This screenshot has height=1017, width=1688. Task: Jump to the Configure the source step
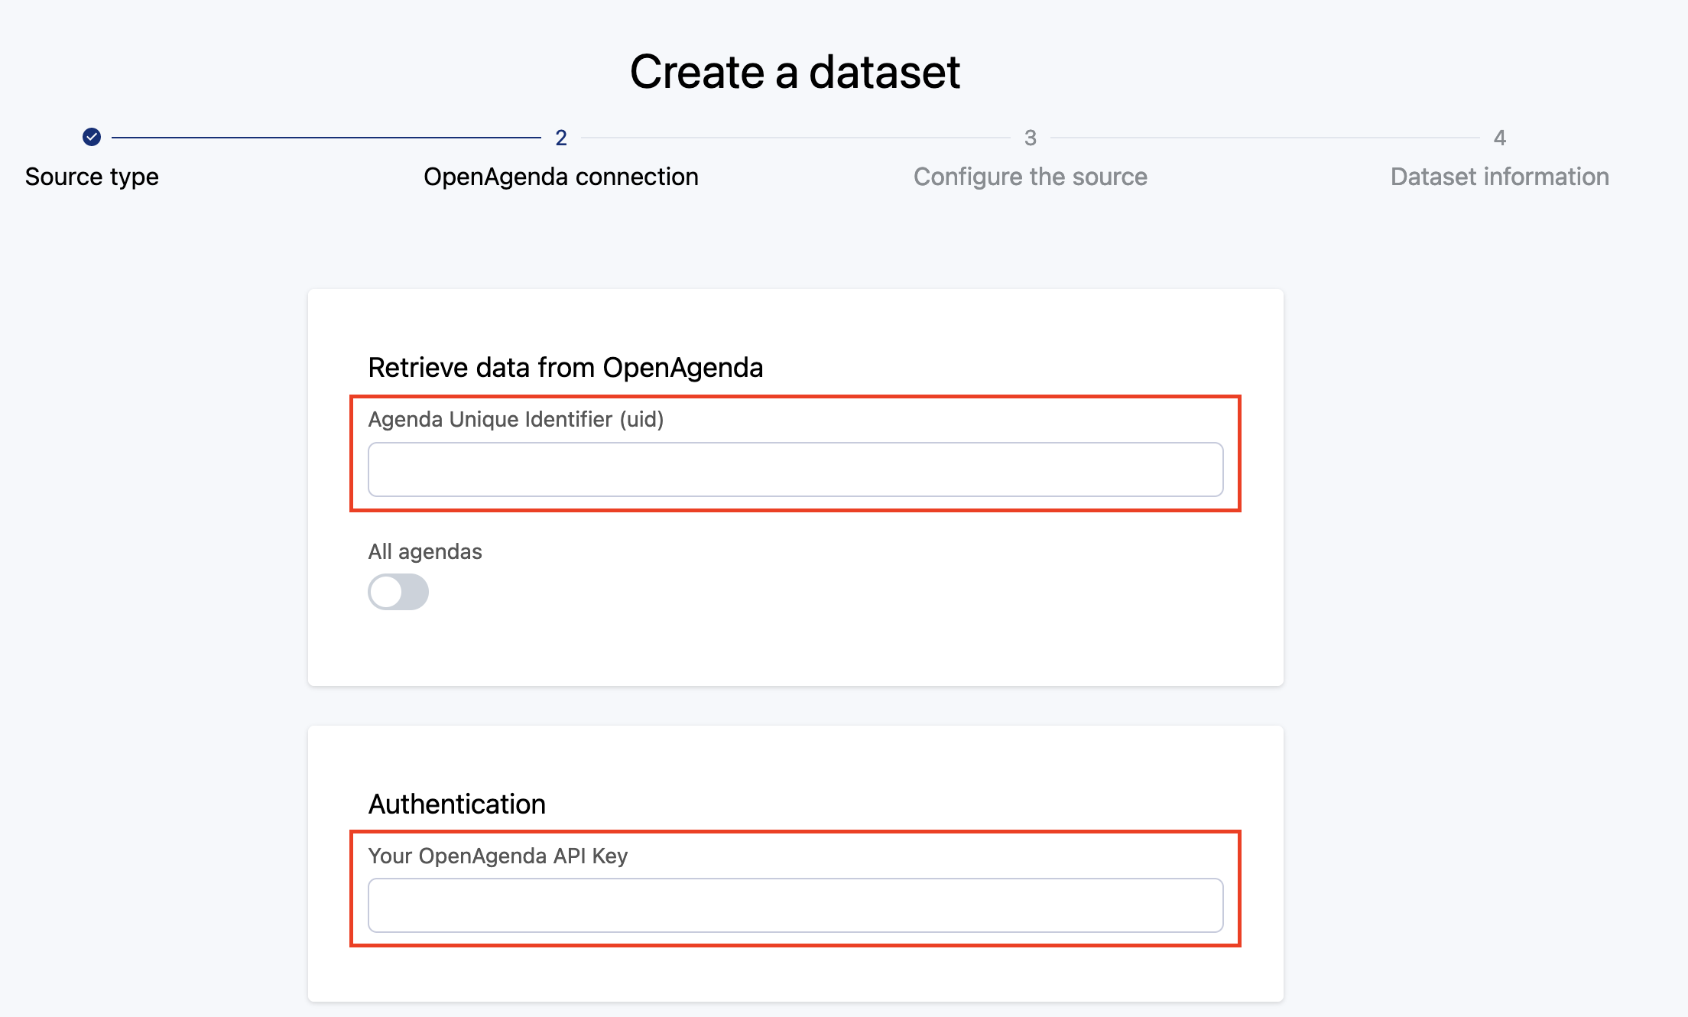coord(1030,177)
